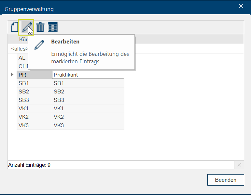The width and height of the screenshot is (251, 195).
Task: Clear the filter with the small x icon
Action: point(239,165)
